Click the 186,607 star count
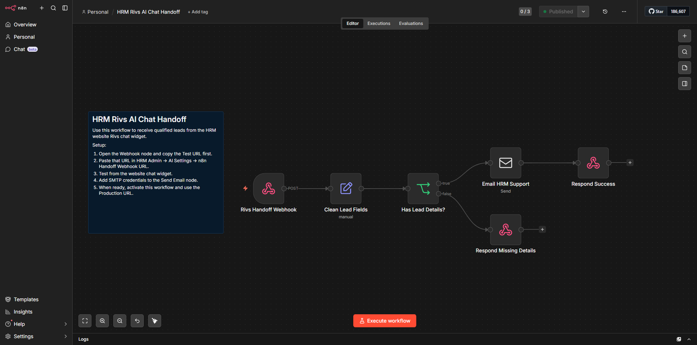 click(678, 12)
